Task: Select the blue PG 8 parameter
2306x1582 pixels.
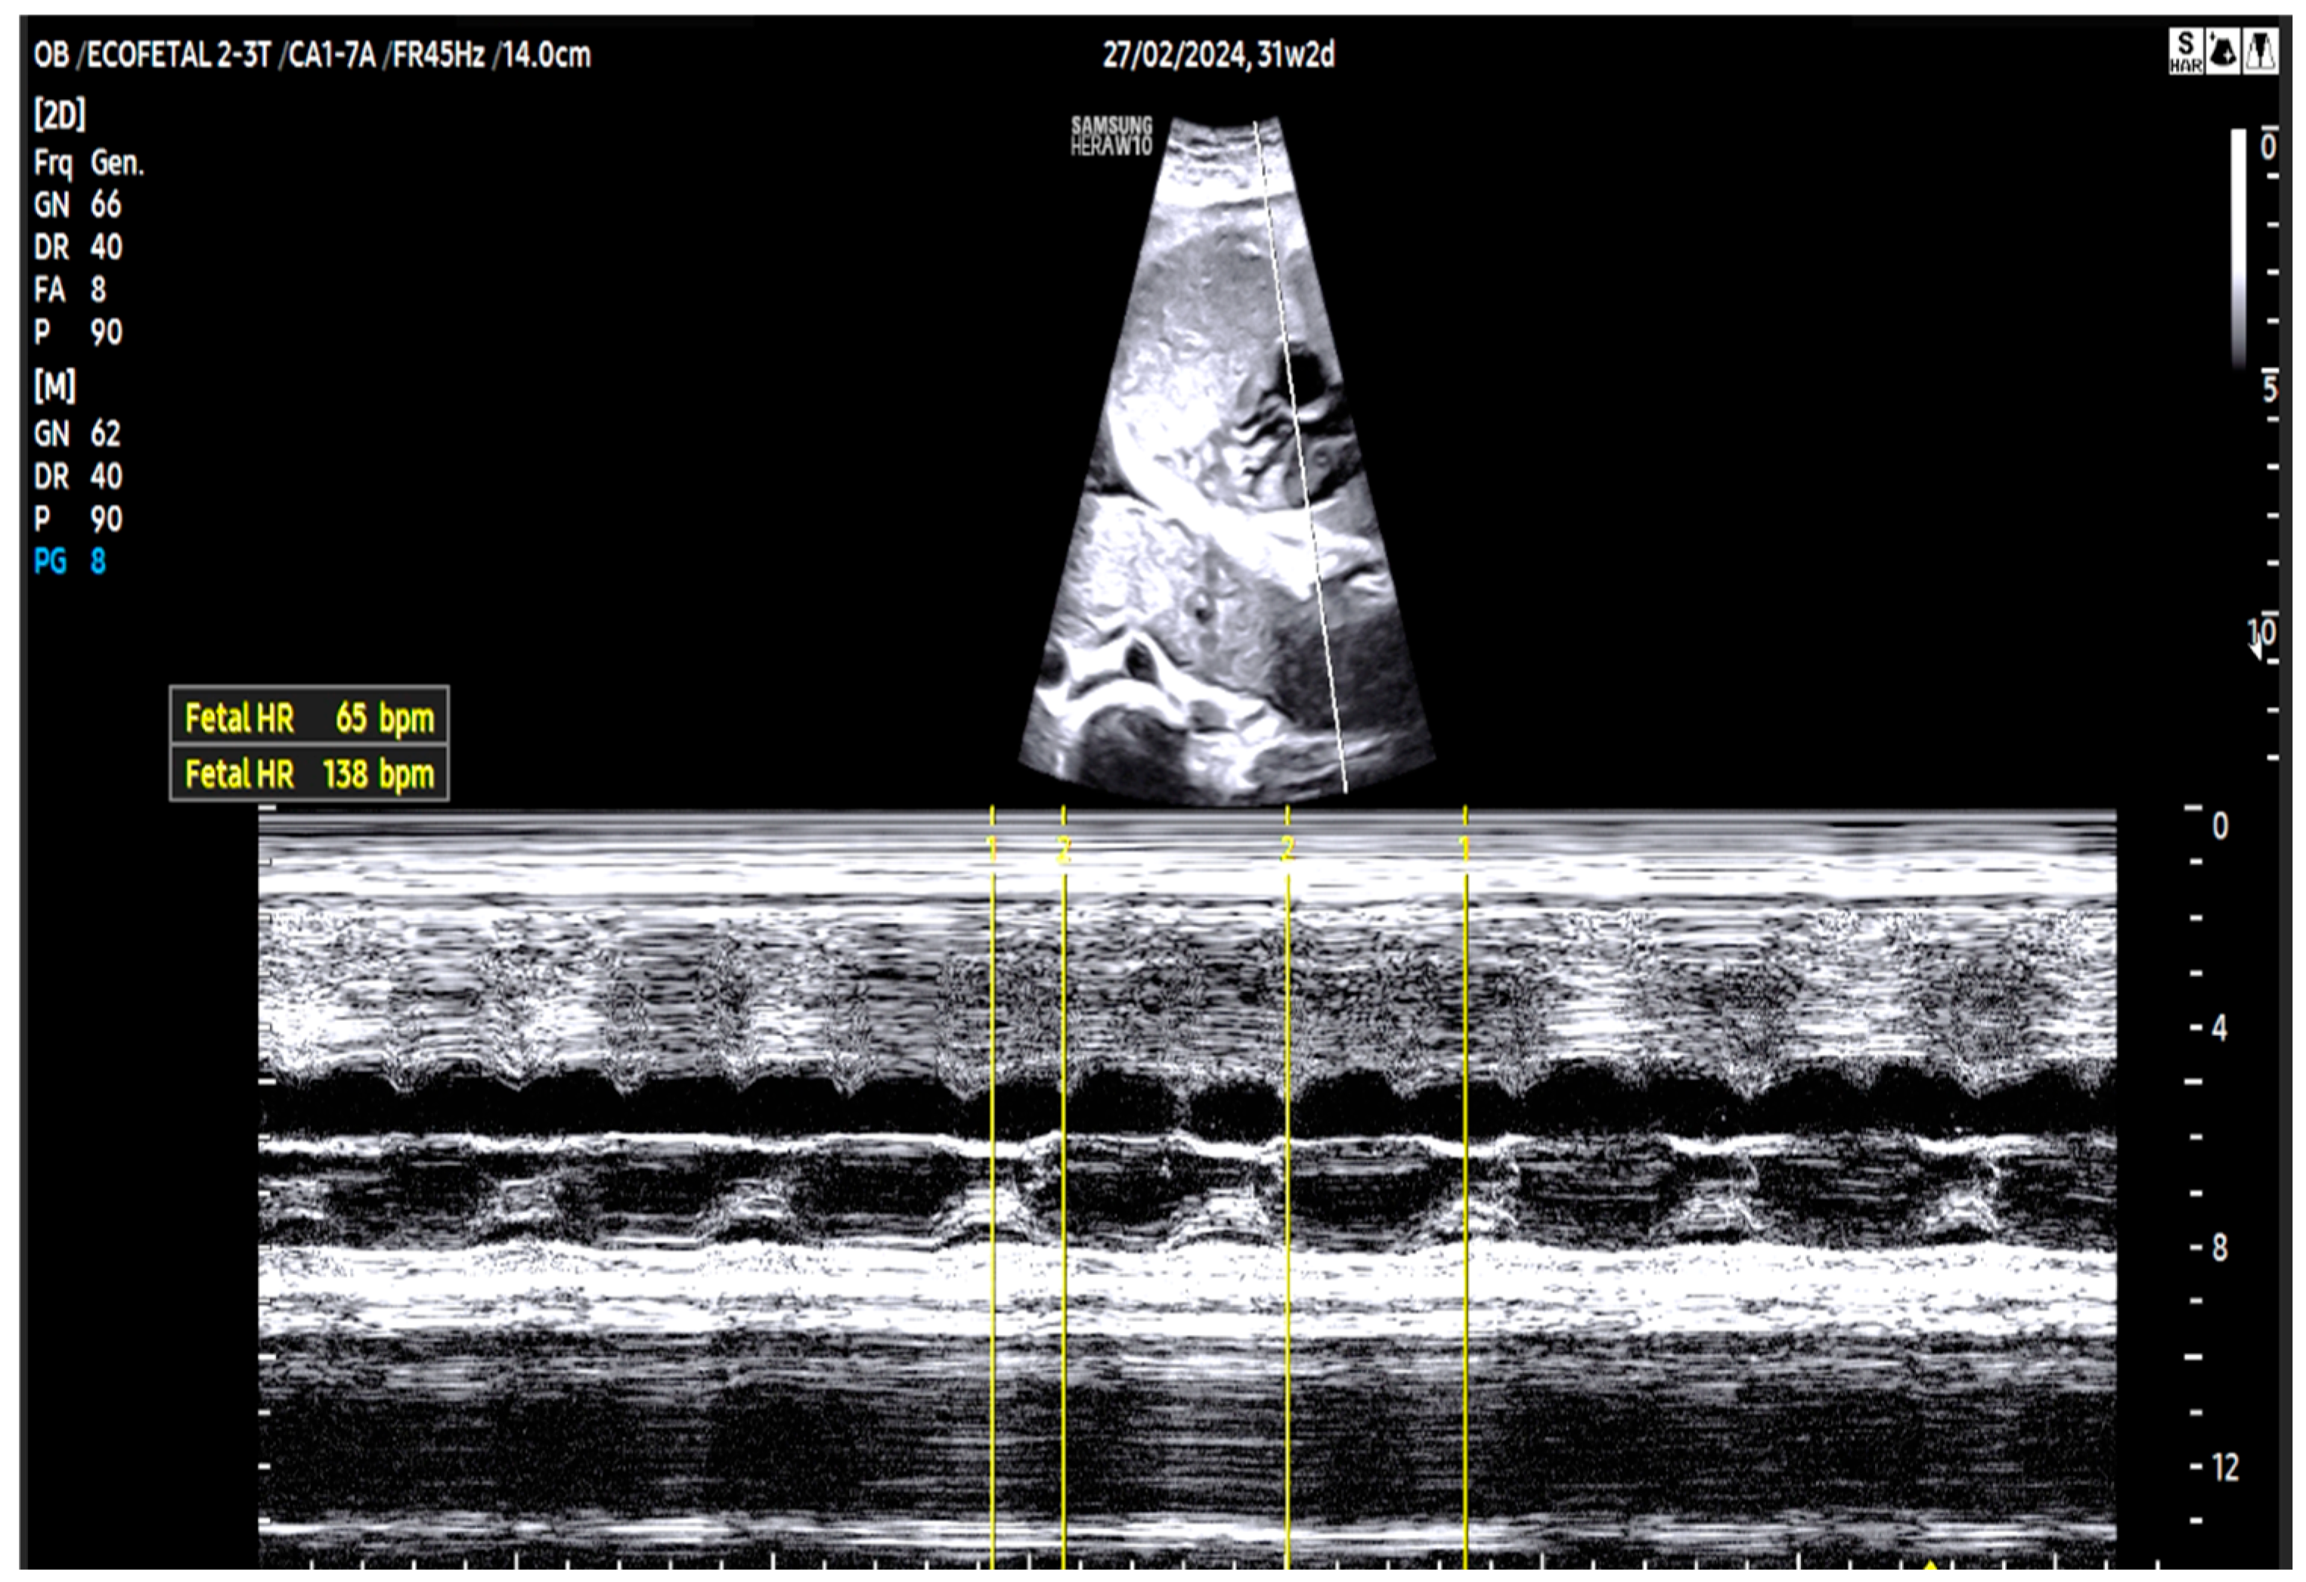Action: coord(70,562)
